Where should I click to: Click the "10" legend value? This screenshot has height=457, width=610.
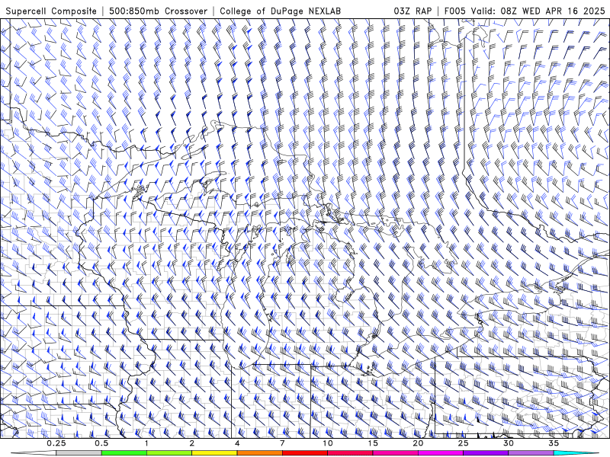click(x=328, y=443)
